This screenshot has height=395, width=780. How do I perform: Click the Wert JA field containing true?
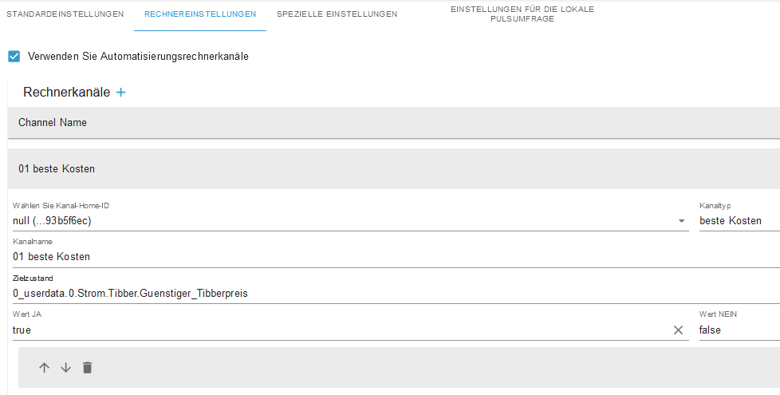click(335, 330)
